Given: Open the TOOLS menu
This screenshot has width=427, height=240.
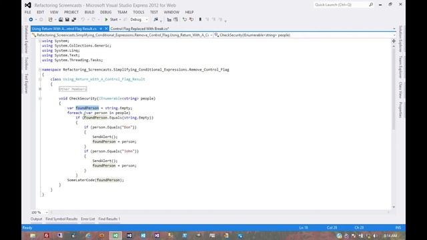Looking at the screenshot, I should click(x=139, y=12).
